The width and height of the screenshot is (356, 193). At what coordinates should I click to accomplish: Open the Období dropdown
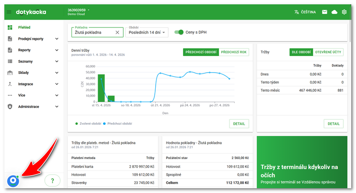point(147,33)
